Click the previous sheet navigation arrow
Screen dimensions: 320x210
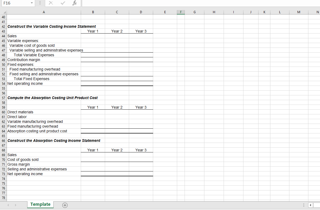coord(8,205)
